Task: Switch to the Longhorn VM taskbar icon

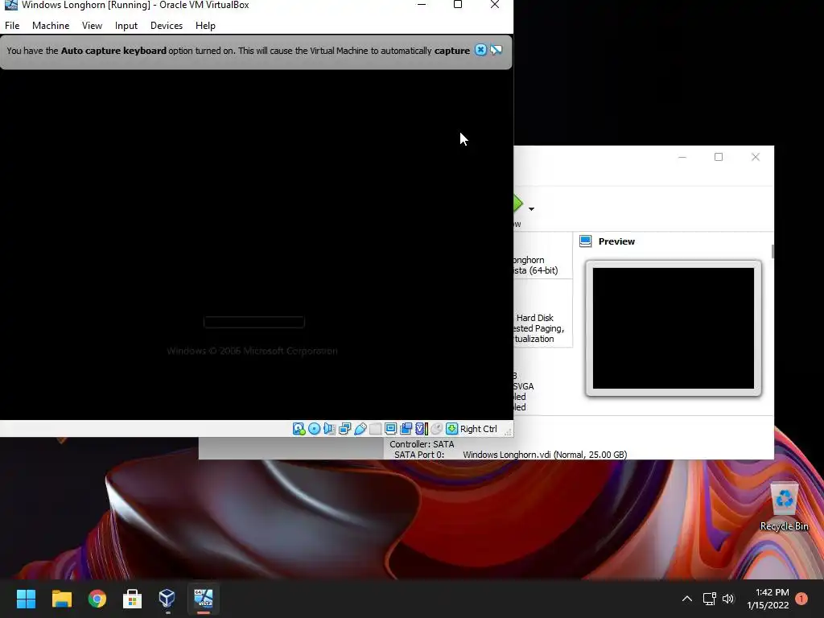Action: tap(204, 598)
